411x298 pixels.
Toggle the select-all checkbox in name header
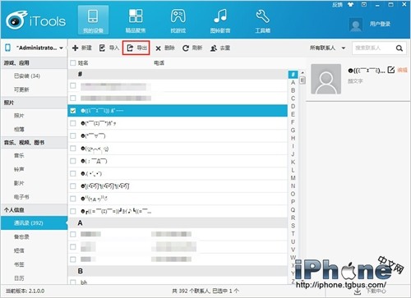[73, 63]
